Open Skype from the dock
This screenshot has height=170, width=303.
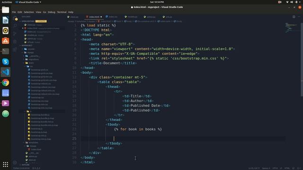pyautogui.click(x=5, y=62)
